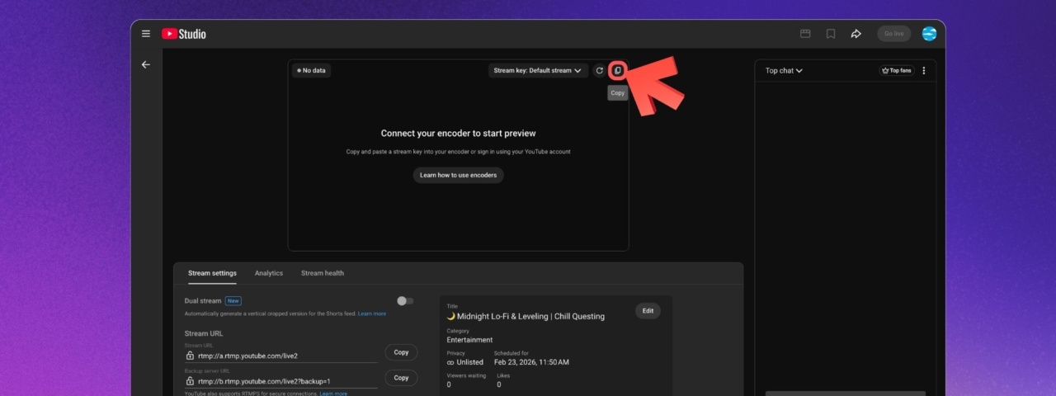Image resolution: width=1056 pixels, height=396 pixels.
Task: Copy the primary Stream URL
Action: [x=401, y=352]
